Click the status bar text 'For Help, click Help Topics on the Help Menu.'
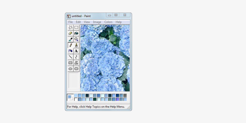Image resolution: width=246 pixels, height=123 pixels. 96,107
